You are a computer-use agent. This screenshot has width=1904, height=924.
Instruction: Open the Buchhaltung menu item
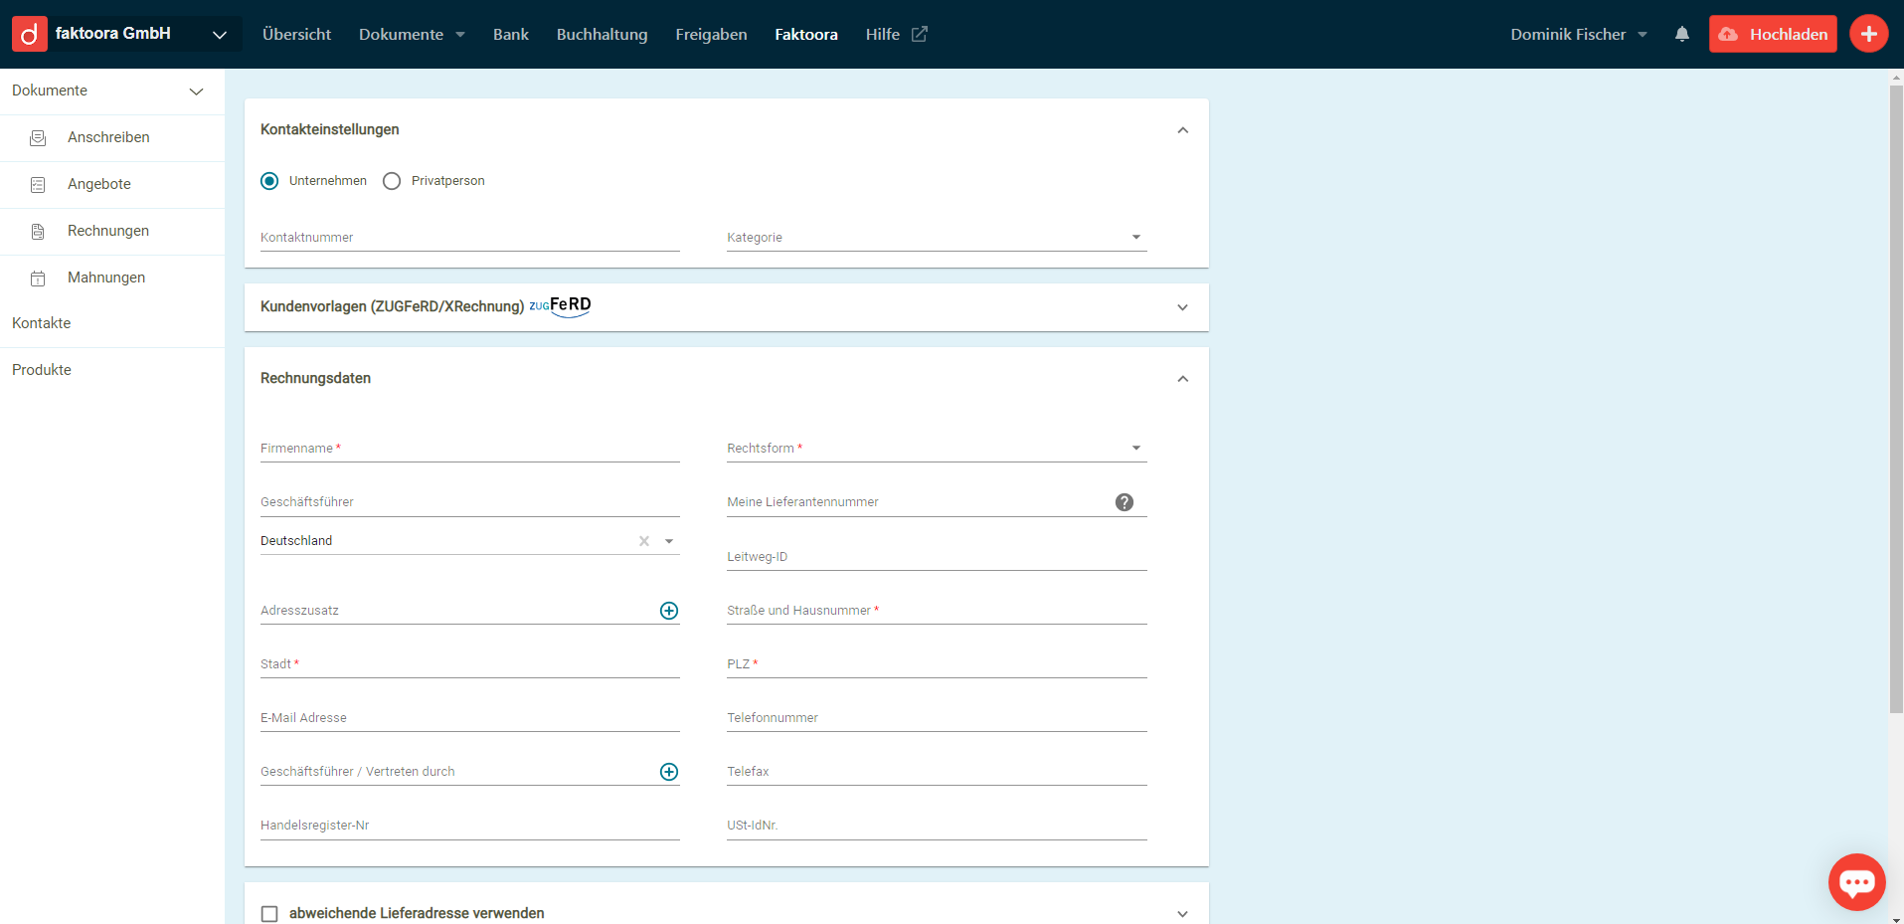coord(602,34)
